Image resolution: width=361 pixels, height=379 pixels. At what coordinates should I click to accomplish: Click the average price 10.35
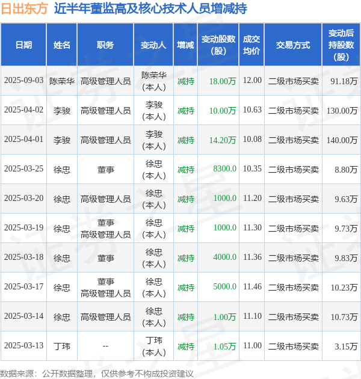pos(252,169)
